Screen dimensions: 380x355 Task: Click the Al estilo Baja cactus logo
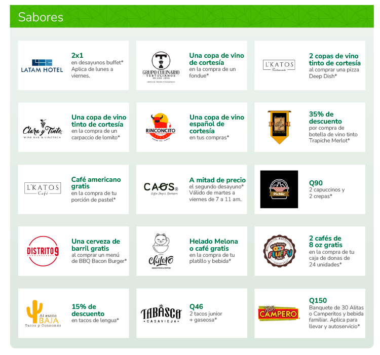(x=43, y=313)
